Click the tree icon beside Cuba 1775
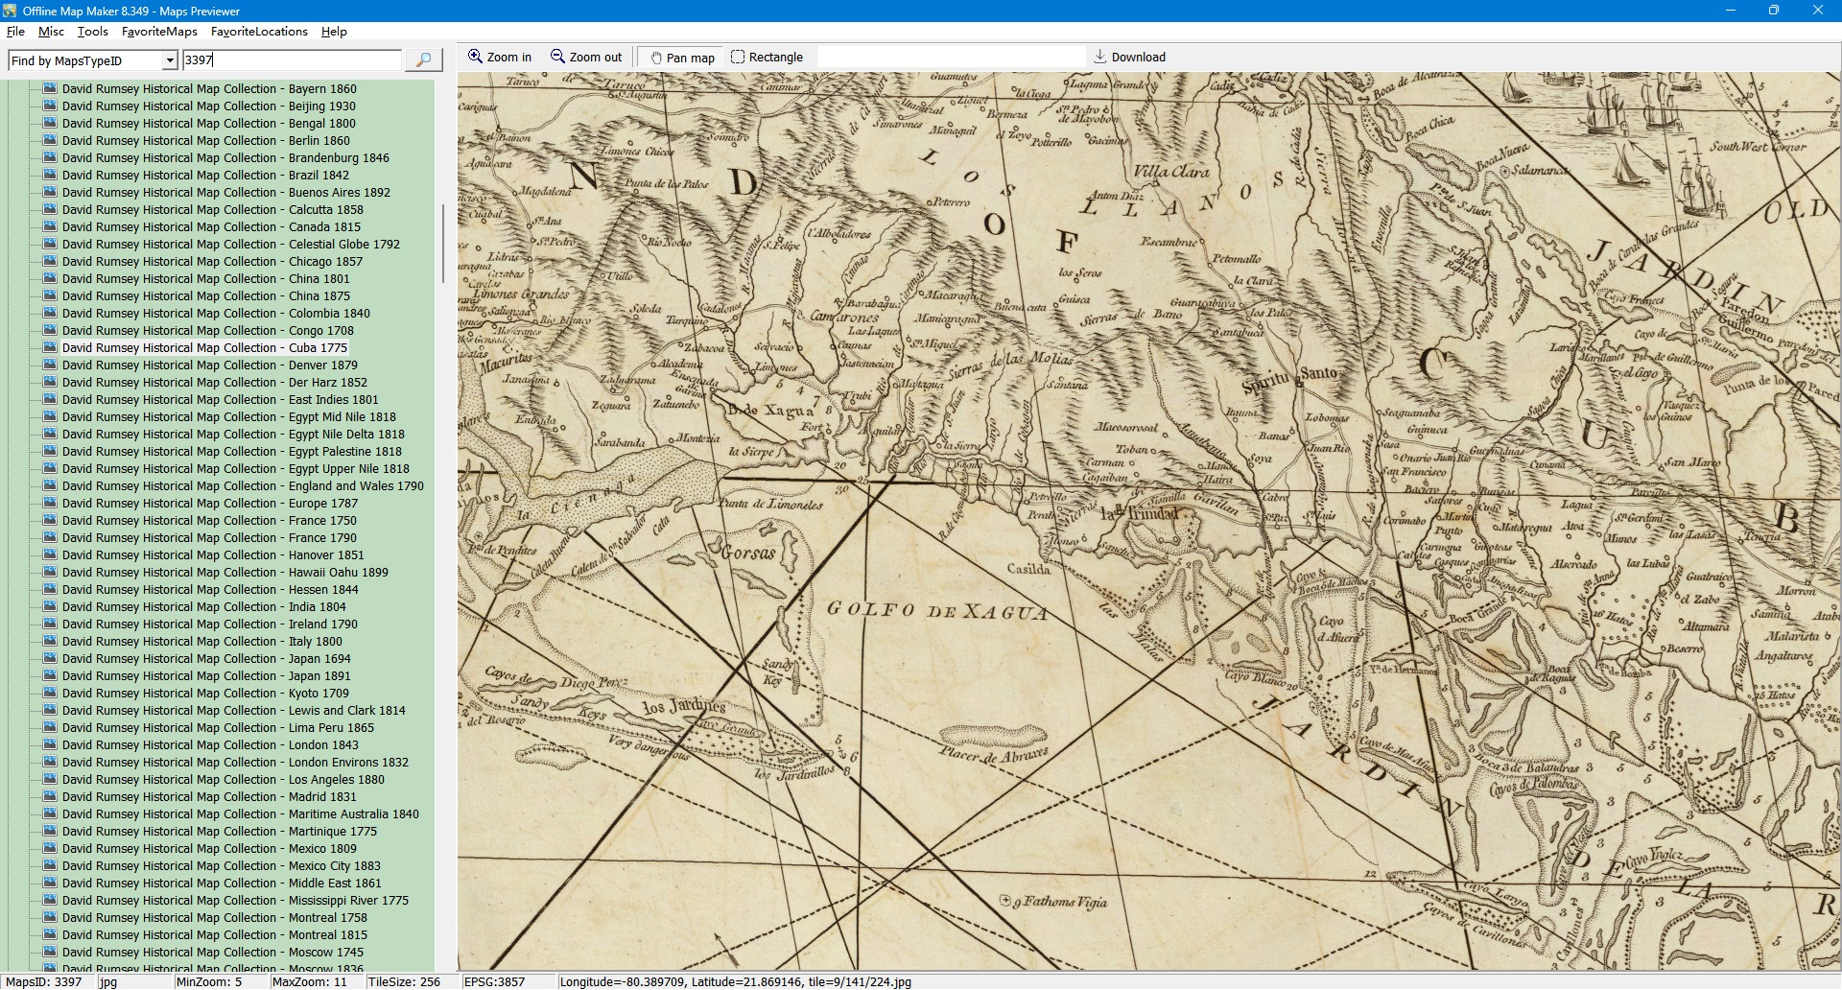1842x990 pixels. pyautogui.click(x=50, y=348)
